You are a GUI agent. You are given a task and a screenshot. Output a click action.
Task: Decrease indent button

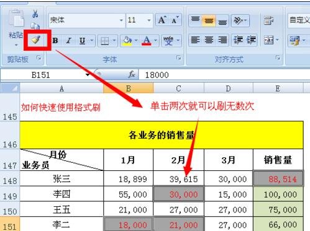[238, 40]
